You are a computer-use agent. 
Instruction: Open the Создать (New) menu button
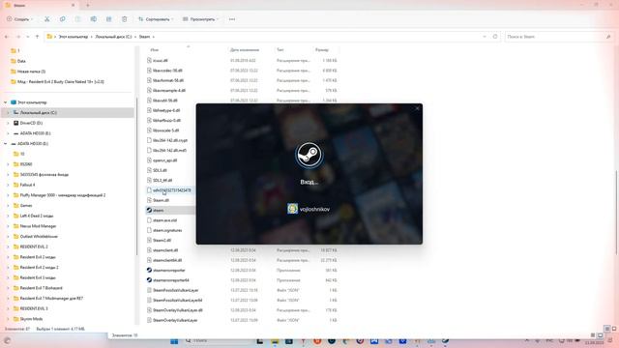point(19,19)
